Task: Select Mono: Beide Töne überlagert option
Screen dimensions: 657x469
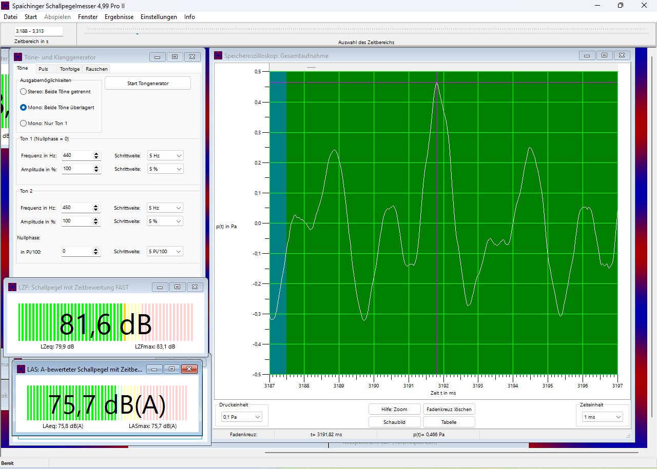Action: click(x=23, y=108)
